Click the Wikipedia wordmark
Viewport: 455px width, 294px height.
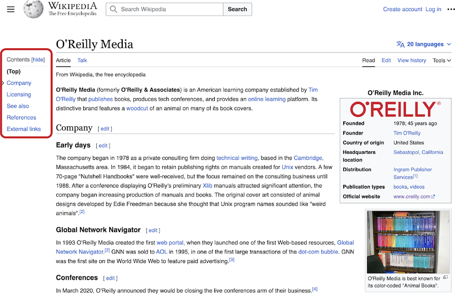click(x=72, y=9)
